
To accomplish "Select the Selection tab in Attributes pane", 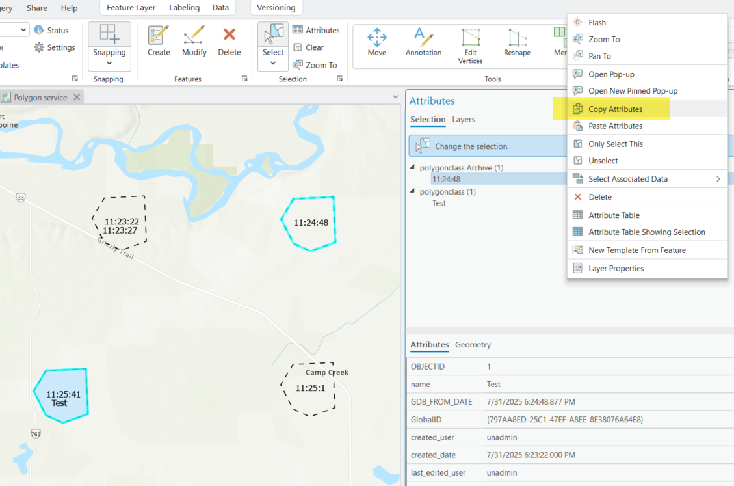I will [428, 120].
